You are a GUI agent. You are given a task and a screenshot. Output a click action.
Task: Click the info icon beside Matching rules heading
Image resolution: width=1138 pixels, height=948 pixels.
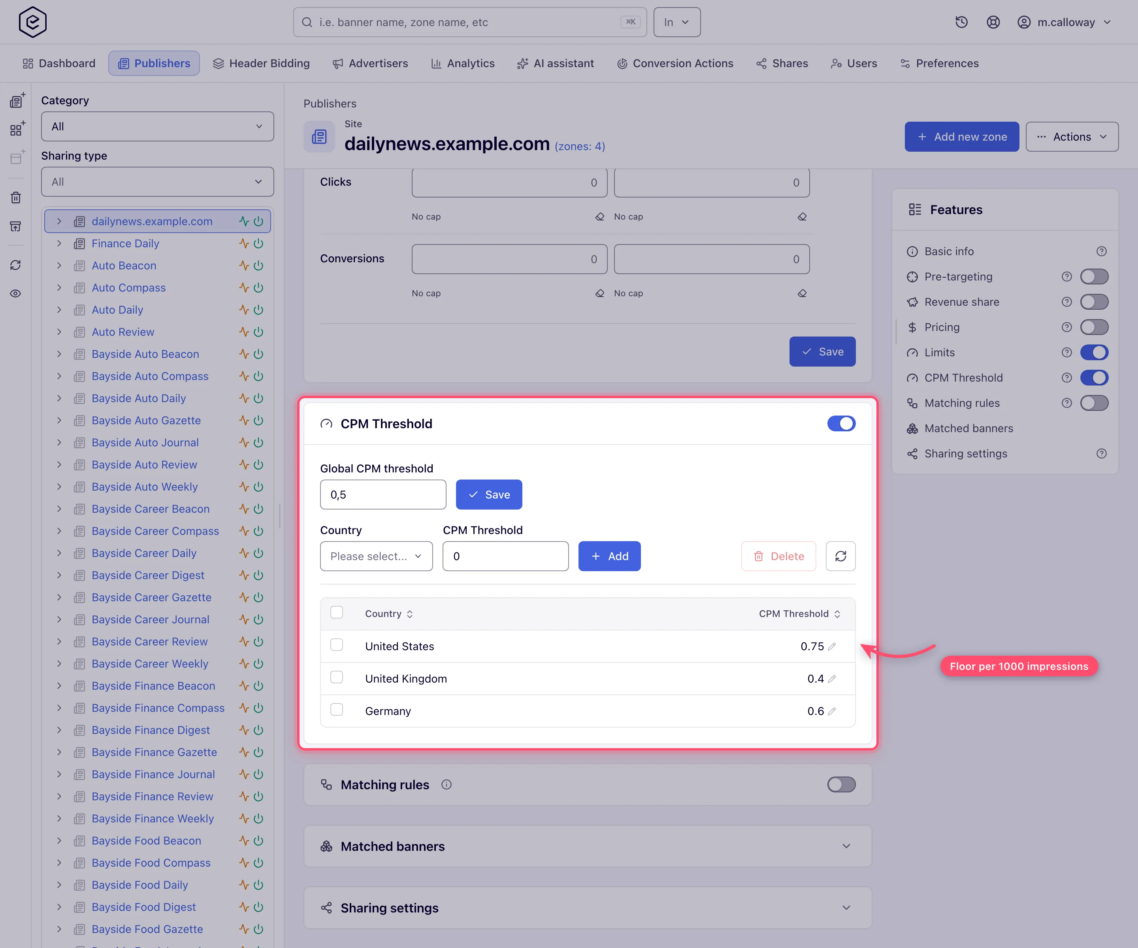[446, 785]
